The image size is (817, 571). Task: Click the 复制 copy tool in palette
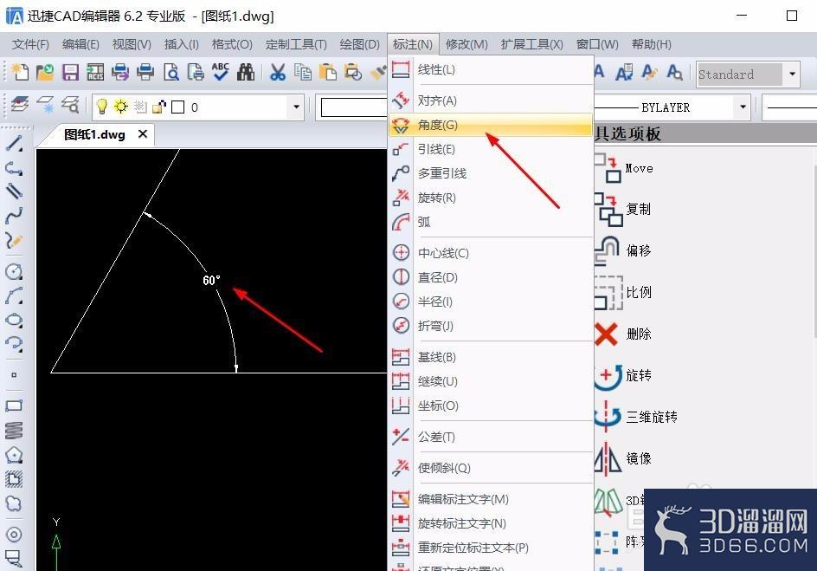tap(623, 209)
